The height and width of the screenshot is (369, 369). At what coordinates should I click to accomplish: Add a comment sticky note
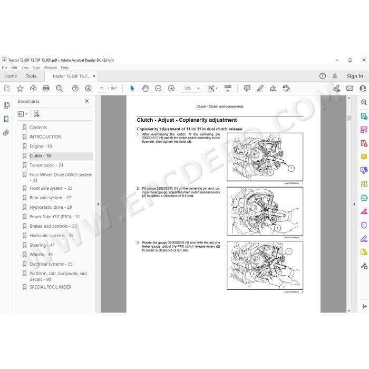tap(247, 89)
